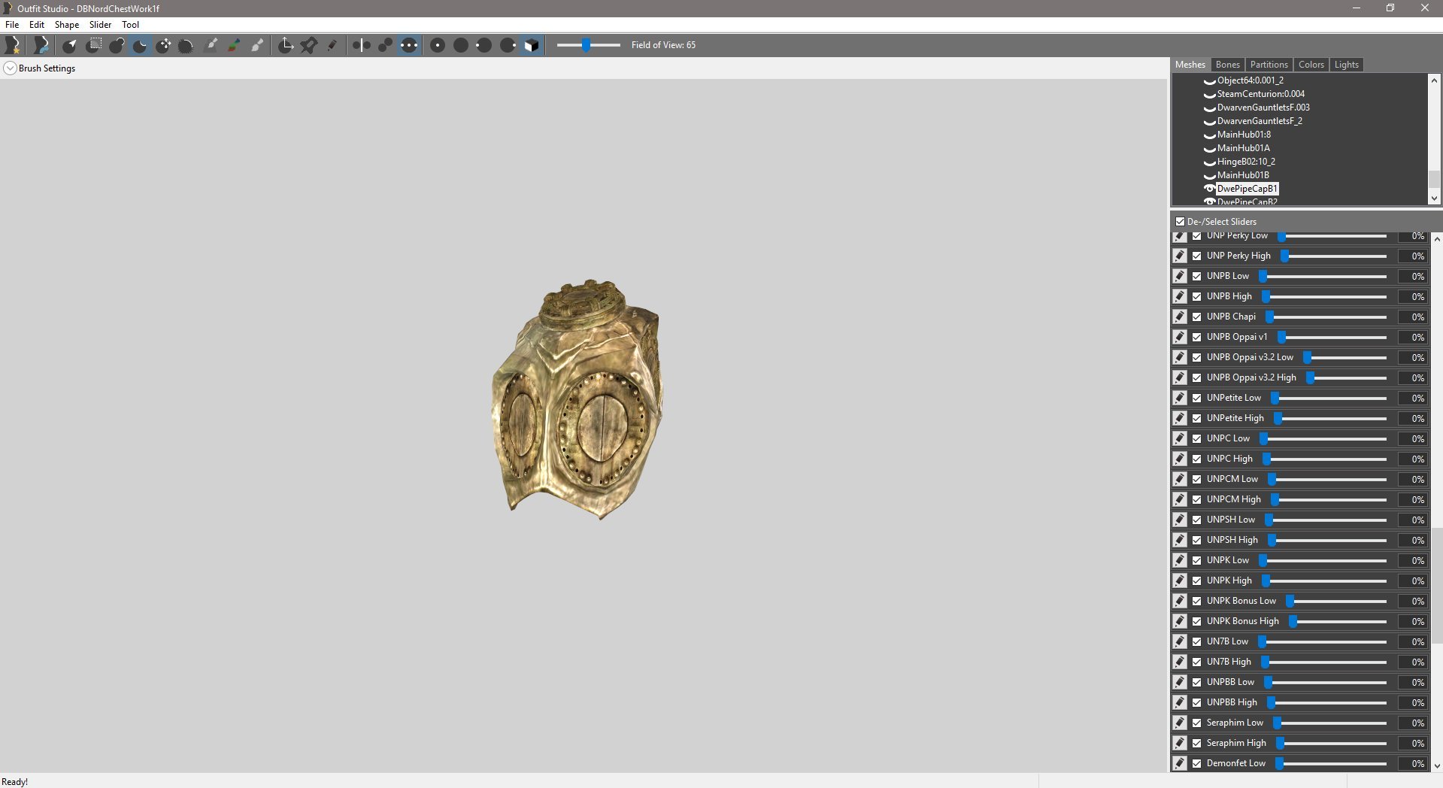Select the Pivot pin tool

pos(309,45)
